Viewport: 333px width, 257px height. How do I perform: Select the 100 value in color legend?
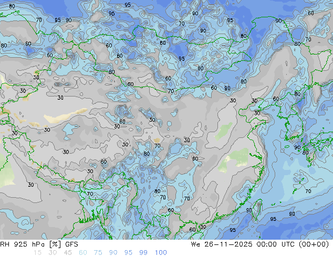[161, 253]
